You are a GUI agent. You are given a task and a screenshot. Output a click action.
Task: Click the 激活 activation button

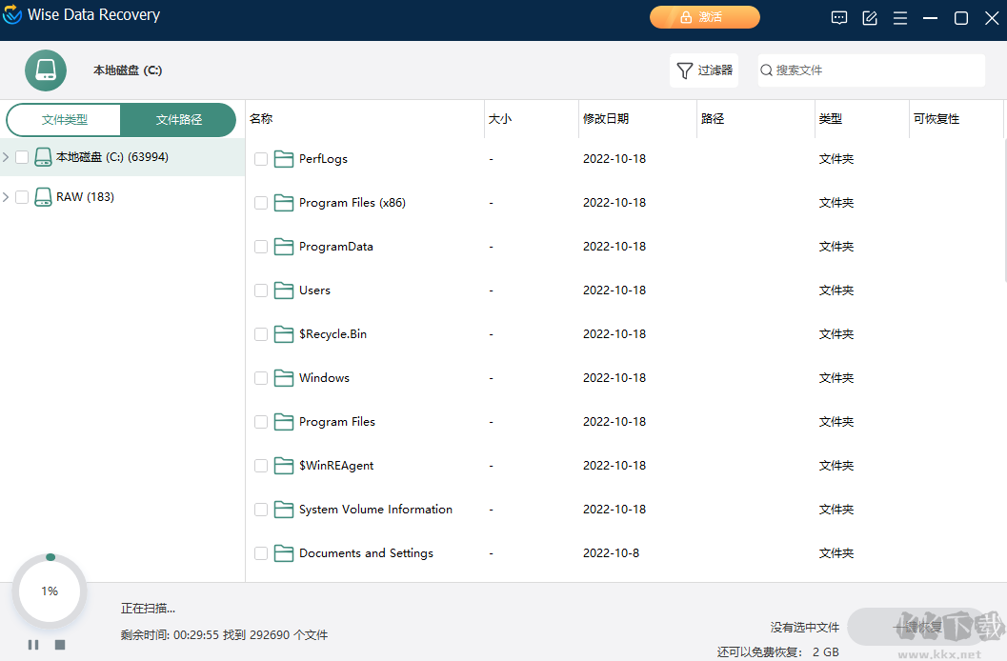[x=705, y=17]
